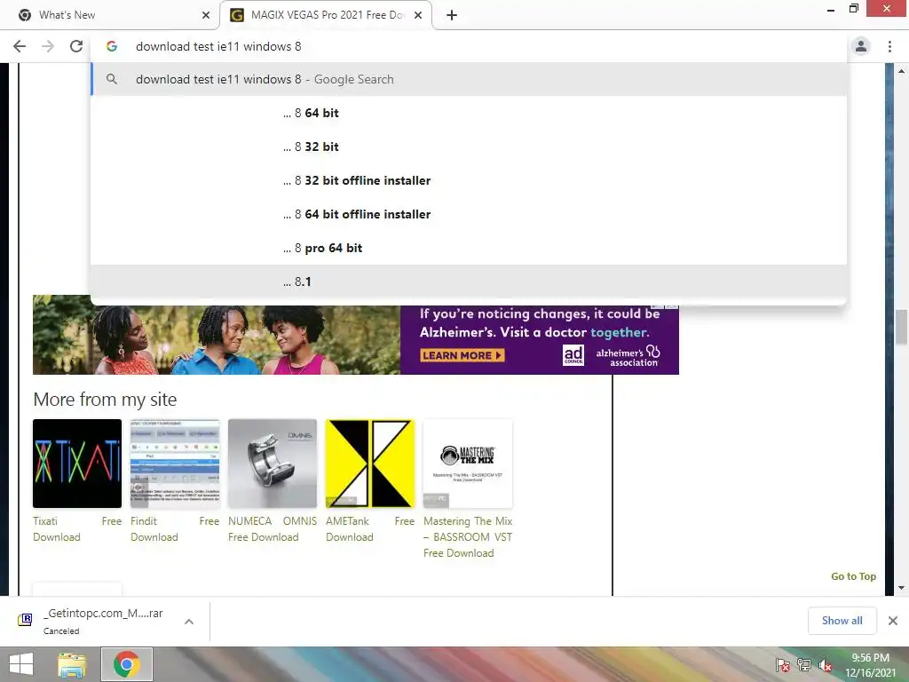Choose the '8 64 bit' suggestion
909x682 pixels.
[x=469, y=113]
